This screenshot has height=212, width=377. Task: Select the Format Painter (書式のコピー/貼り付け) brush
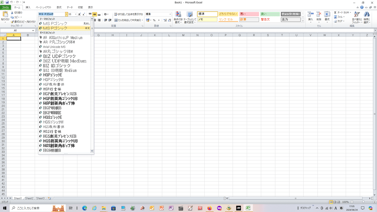23,22
